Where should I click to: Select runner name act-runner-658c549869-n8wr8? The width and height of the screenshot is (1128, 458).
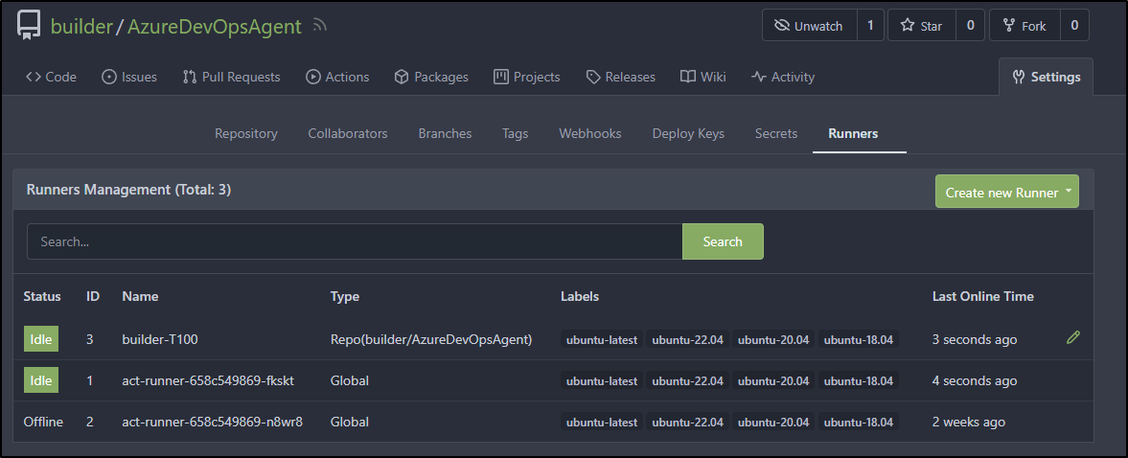click(x=212, y=422)
